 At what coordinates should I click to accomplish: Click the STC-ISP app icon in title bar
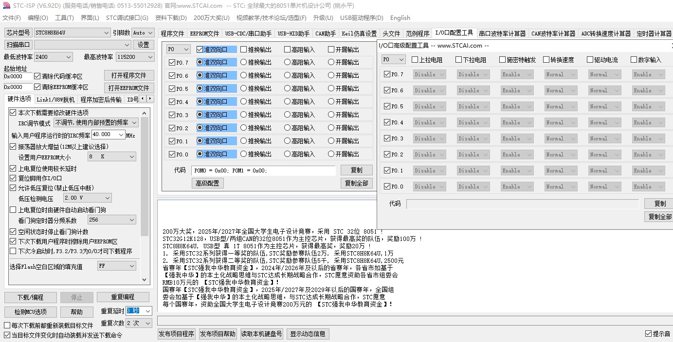6,5
